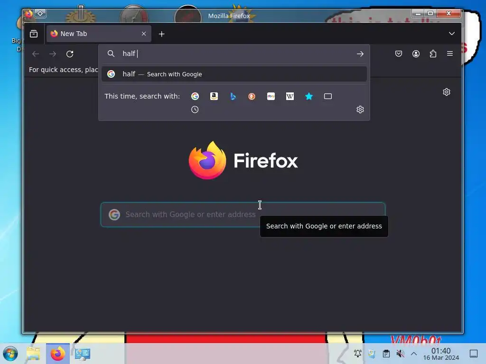The width and height of the screenshot is (486, 364).
Task: Open the Extensions panel
Action: (x=433, y=54)
